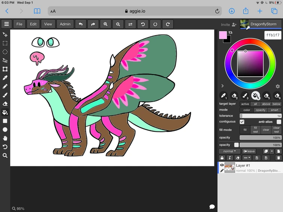Open the duplicate layer options dropdown arrow

(x=272, y=151)
